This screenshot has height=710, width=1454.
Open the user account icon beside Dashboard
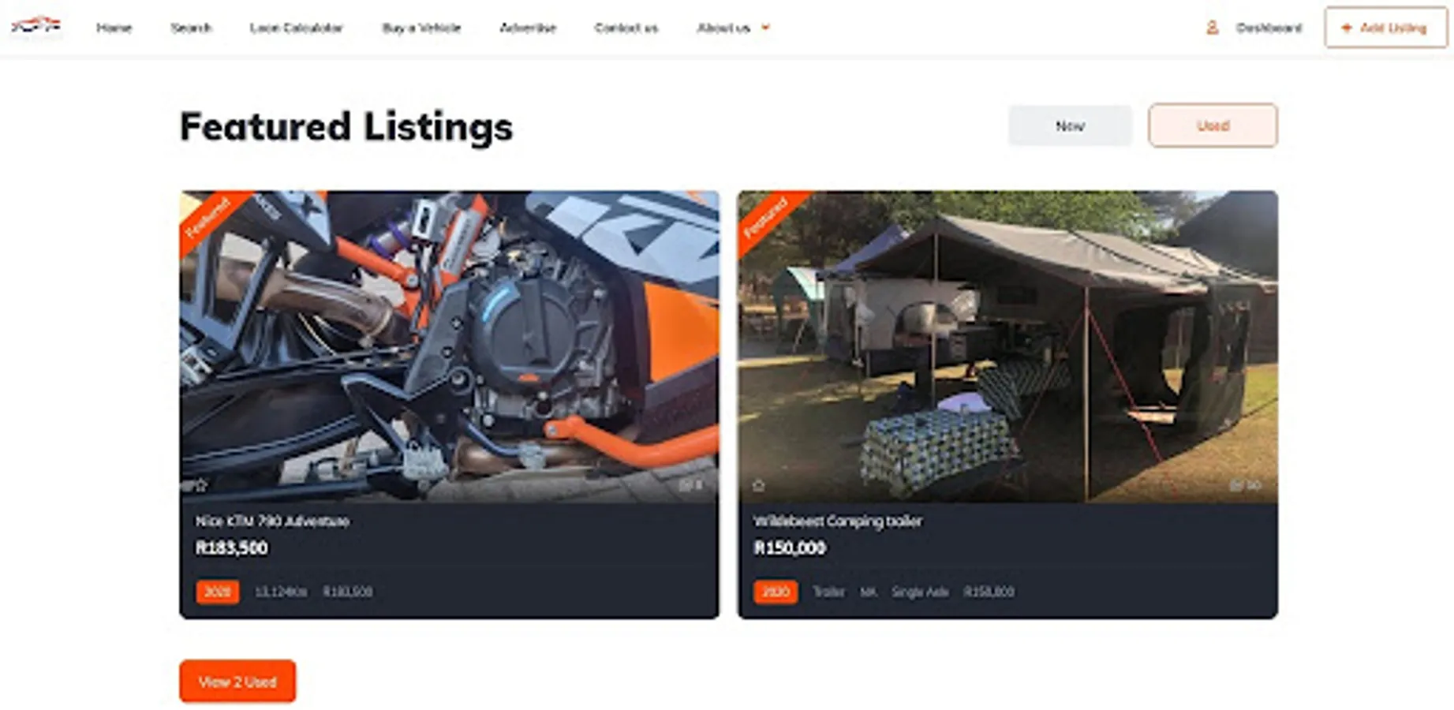point(1212,28)
